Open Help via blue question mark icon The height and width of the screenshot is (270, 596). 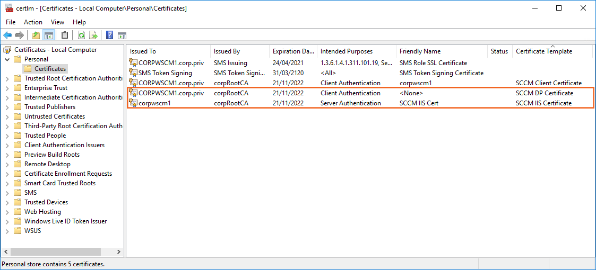[x=109, y=35]
